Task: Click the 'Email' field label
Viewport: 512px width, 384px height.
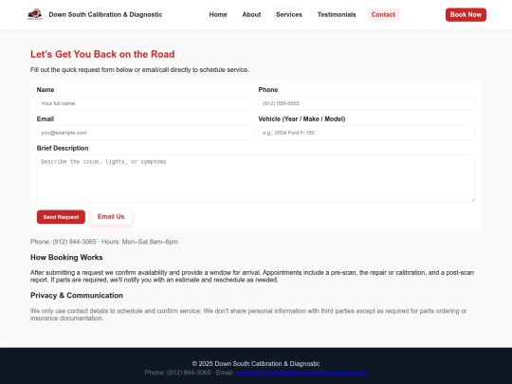Action: point(46,119)
